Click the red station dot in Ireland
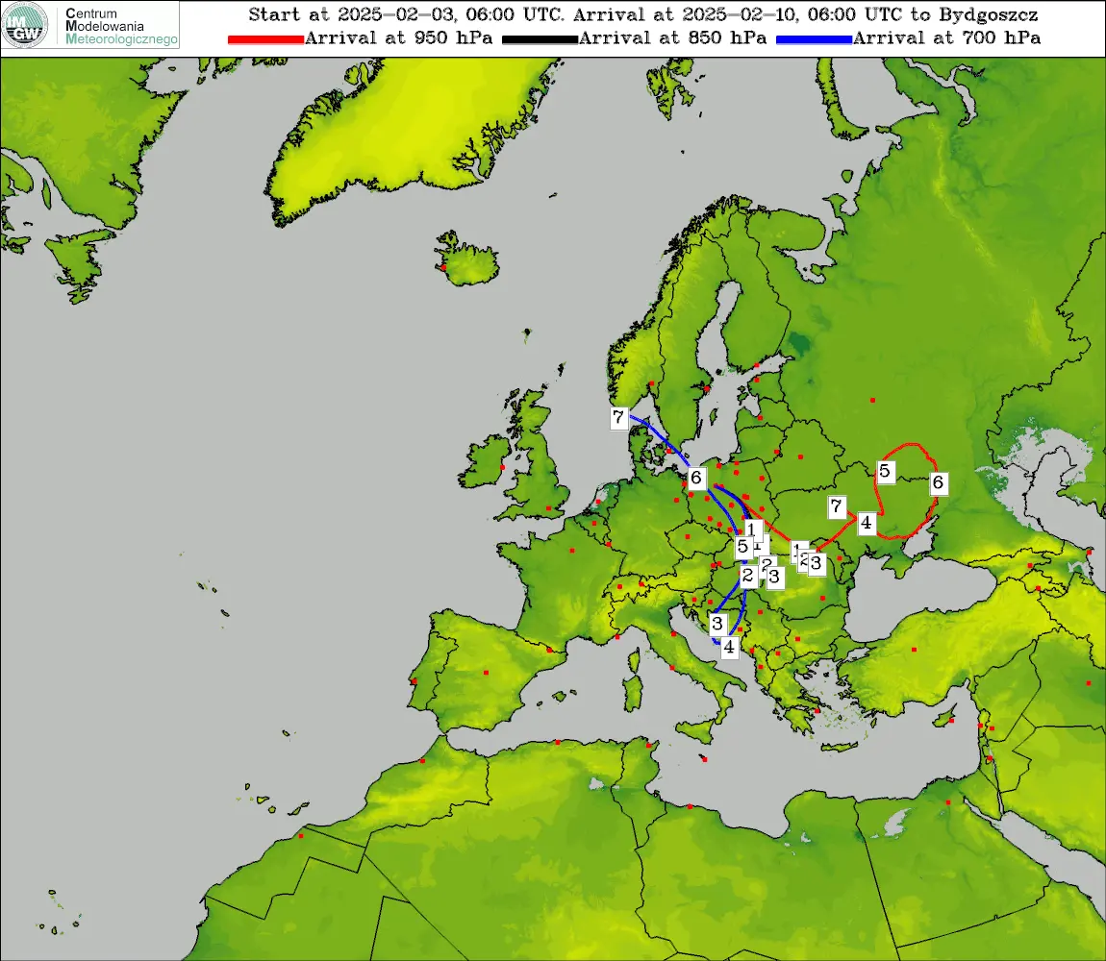Screen dimensions: 1106x961 coord(502,467)
